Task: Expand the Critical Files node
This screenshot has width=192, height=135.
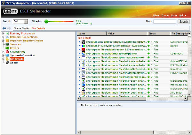Action: click(x=3, y=52)
